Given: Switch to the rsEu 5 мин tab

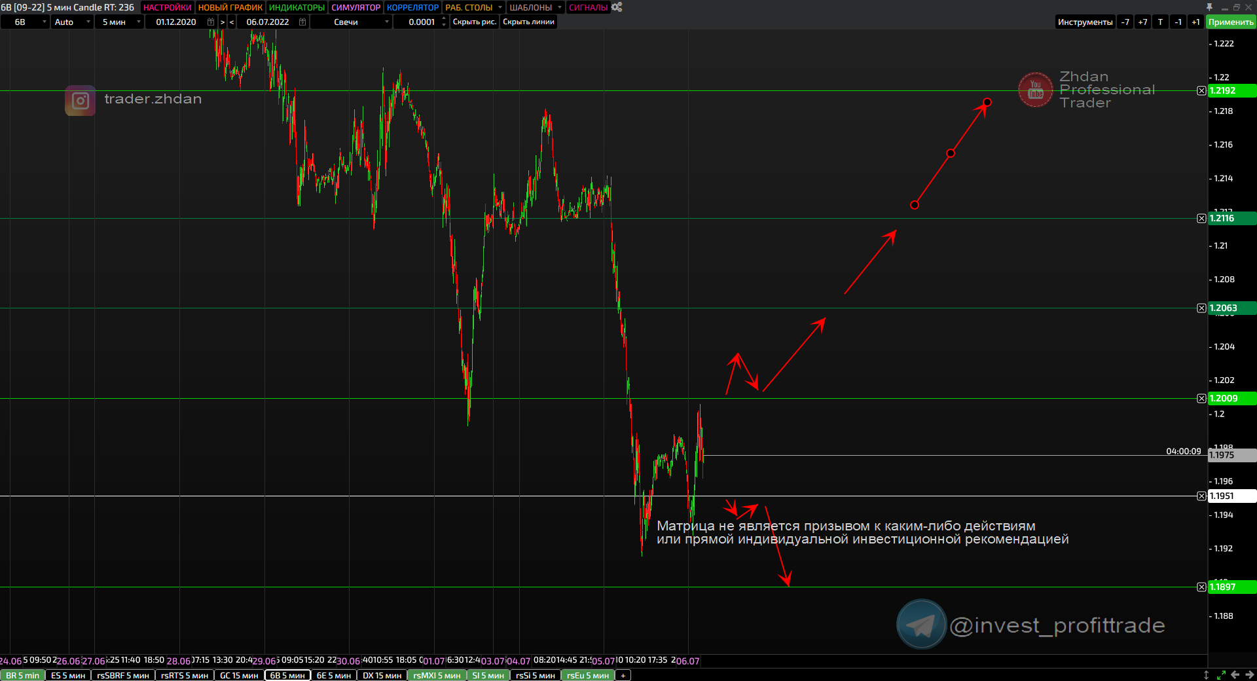Looking at the screenshot, I should (x=588, y=675).
